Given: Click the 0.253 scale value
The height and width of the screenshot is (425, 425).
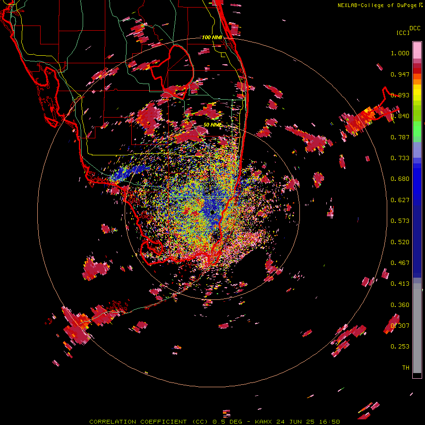Looking at the screenshot, I should 400,347.
